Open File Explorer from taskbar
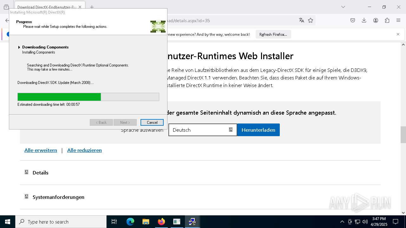The height and width of the screenshot is (228, 406). pyautogui.click(x=146, y=222)
